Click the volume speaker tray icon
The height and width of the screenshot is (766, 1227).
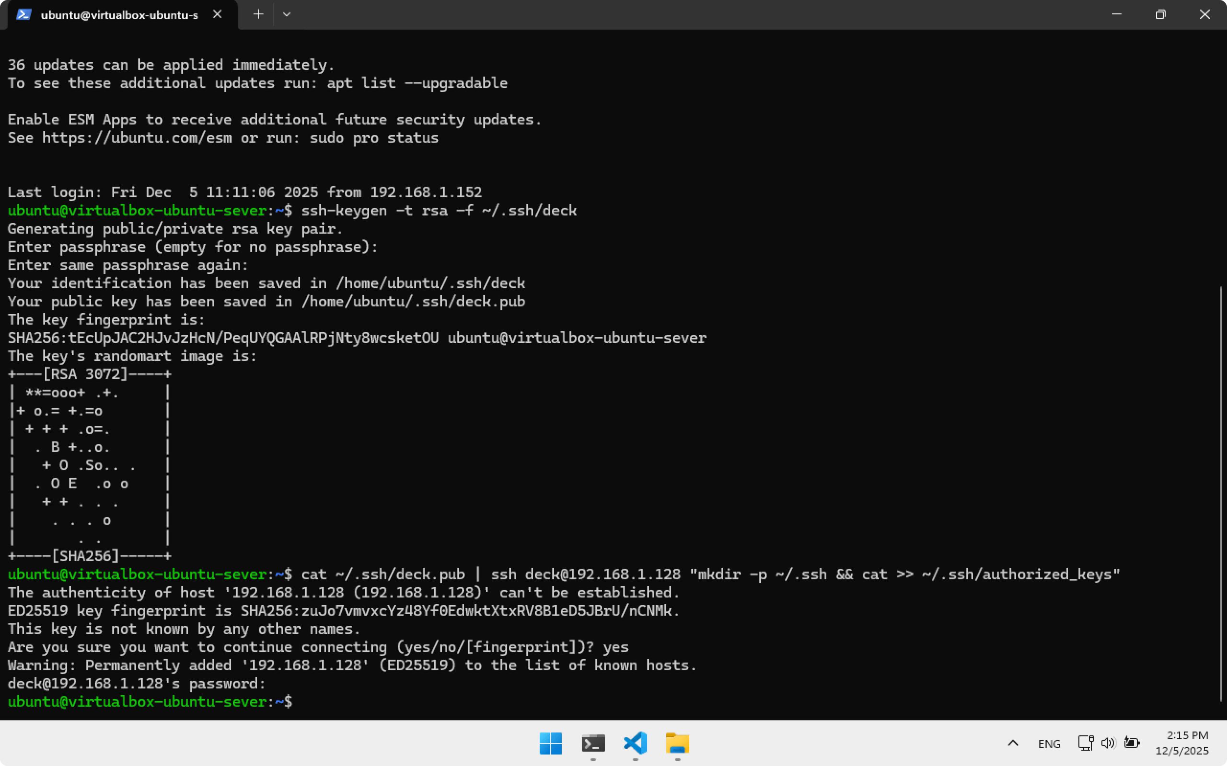tap(1108, 743)
